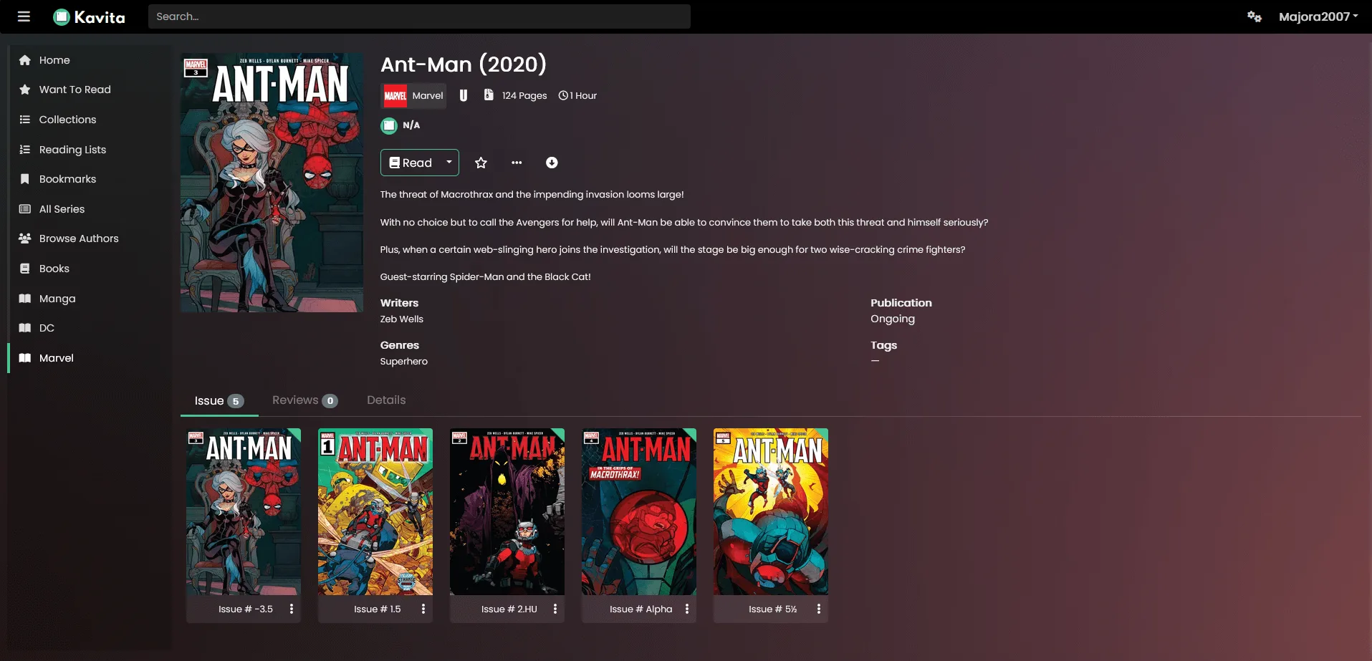Open actions menu for Issue # -3.5
Image resolution: width=1372 pixels, height=661 pixels.
tap(292, 609)
